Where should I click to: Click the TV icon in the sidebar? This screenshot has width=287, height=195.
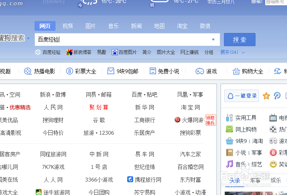pyautogui.click(x=273, y=118)
